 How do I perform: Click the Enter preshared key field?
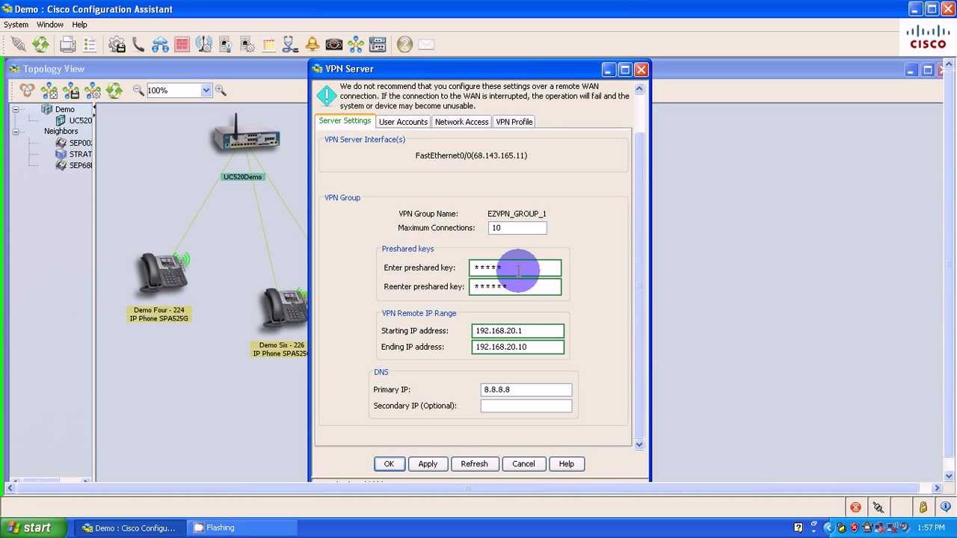pos(515,268)
